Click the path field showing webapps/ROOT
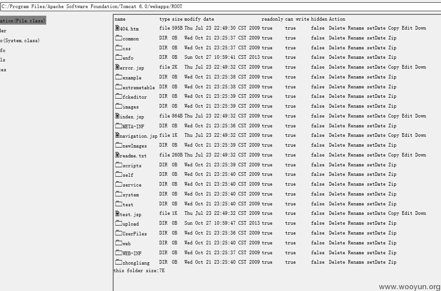Image resolution: width=441 pixels, height=291 pixels. click(x=220, y=6)
